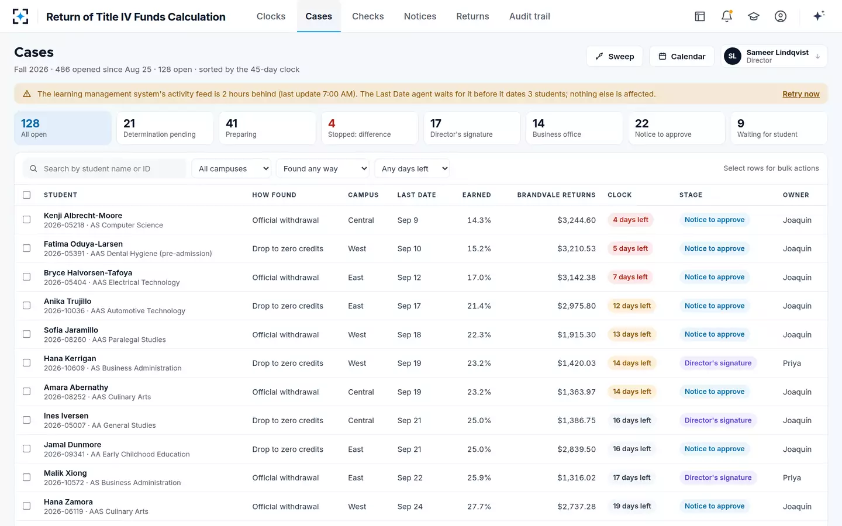Open Ines Iversen student name
Screen dimensions: 842x526
66,416
